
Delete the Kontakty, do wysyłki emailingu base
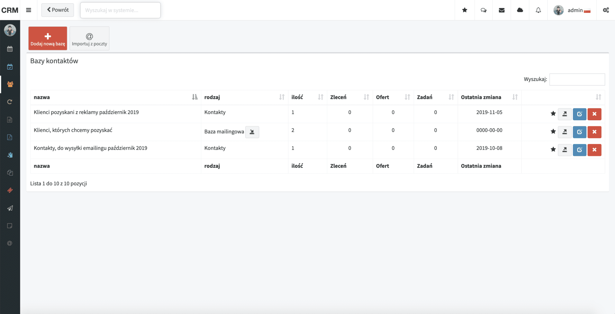tap(594, 150)
